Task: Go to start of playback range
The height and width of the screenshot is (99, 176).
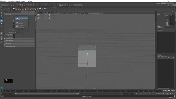Action: pos(163,90)
